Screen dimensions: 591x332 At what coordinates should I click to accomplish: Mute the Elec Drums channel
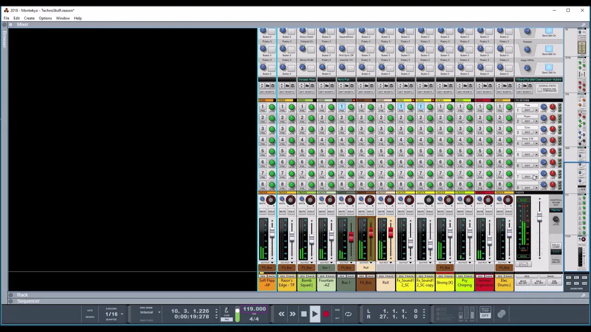coord(500,212)
